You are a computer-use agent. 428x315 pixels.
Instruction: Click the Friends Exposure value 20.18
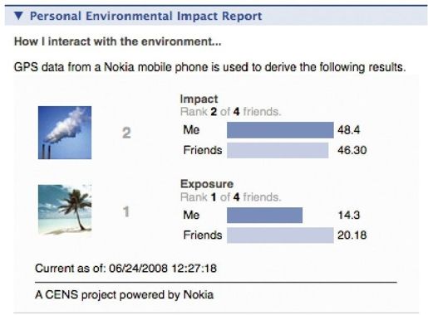click(352, 235)
